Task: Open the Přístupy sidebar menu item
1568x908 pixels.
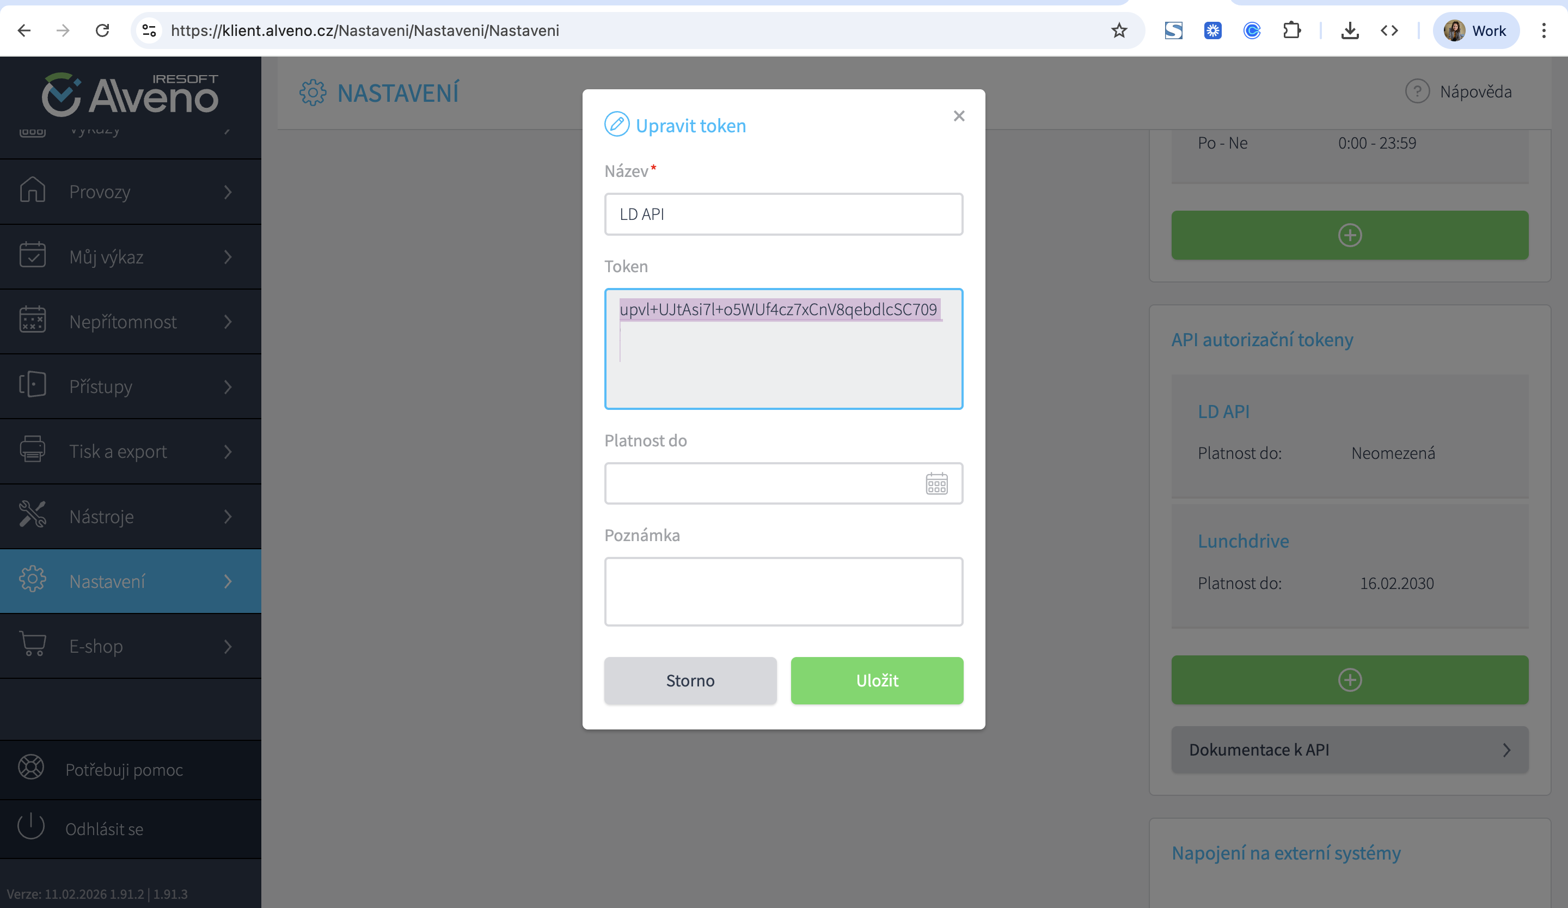Action: 101,386
